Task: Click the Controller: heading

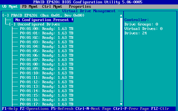Action: click(x=137, y=20)
